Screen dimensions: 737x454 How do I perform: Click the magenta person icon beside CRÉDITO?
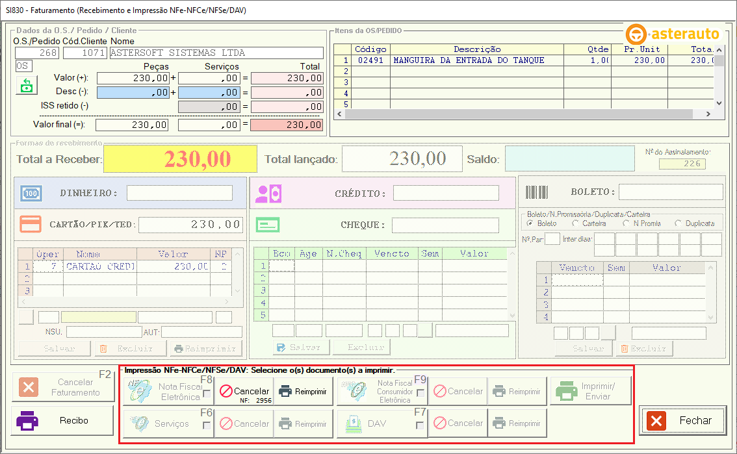(x=268, y=194)
